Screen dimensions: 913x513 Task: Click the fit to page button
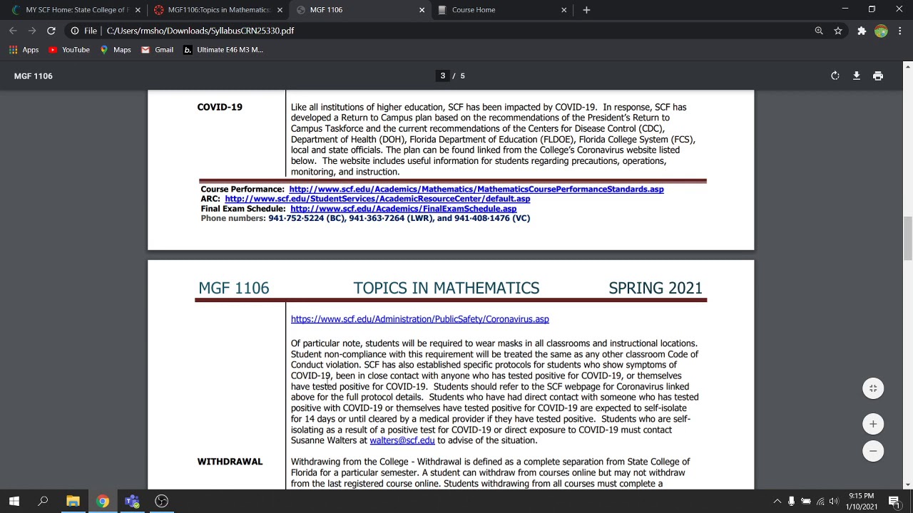873,388
